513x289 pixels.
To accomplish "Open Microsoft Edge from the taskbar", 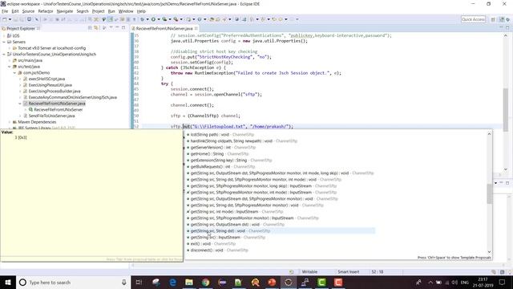I will (172, 282).
